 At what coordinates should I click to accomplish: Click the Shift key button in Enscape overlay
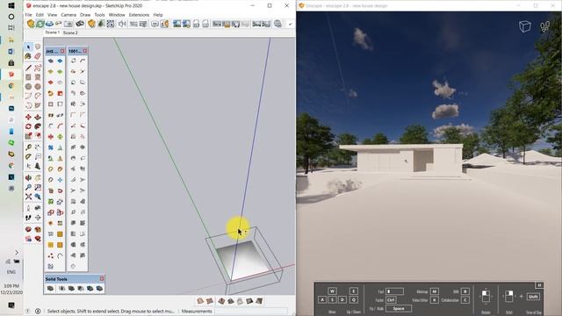pos(533,297)
